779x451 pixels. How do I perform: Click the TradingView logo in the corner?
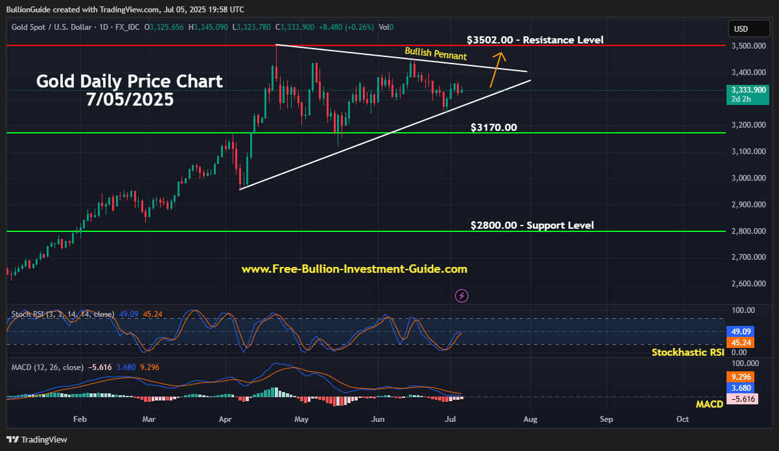pos(37,439)
